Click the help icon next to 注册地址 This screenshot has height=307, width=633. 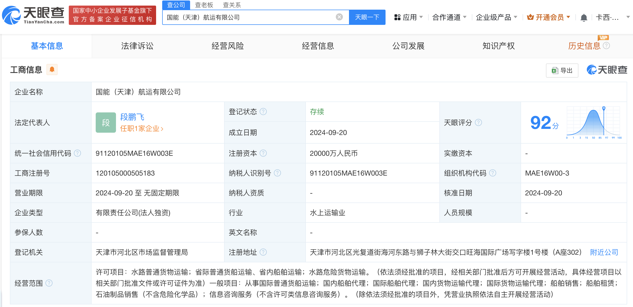(x=263, y=252)
